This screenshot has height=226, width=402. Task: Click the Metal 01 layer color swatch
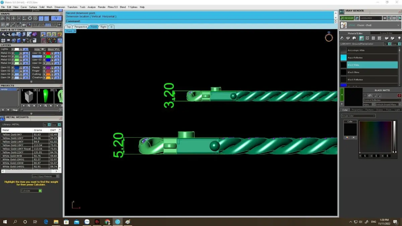[16, 53]
